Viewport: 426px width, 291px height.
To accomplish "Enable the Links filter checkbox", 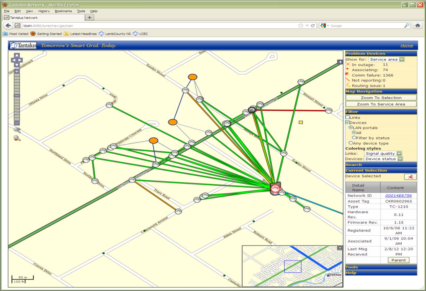I will pyautogui.click(x=348, y=117).
